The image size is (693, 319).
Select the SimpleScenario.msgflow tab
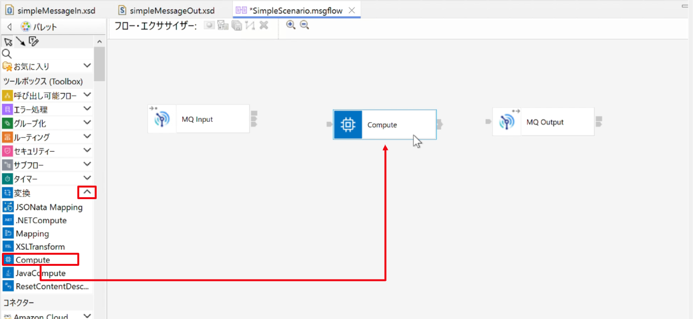point(296,10)
